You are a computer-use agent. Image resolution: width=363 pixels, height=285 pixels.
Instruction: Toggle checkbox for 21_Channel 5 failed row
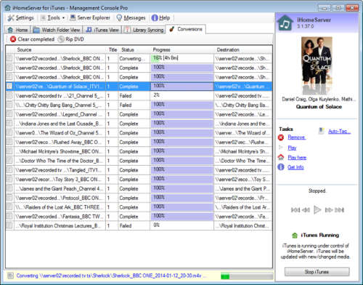(x=9, y=95)
